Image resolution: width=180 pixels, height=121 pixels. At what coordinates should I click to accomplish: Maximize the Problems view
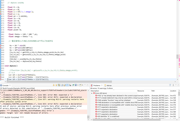click(x=178, y=85)
